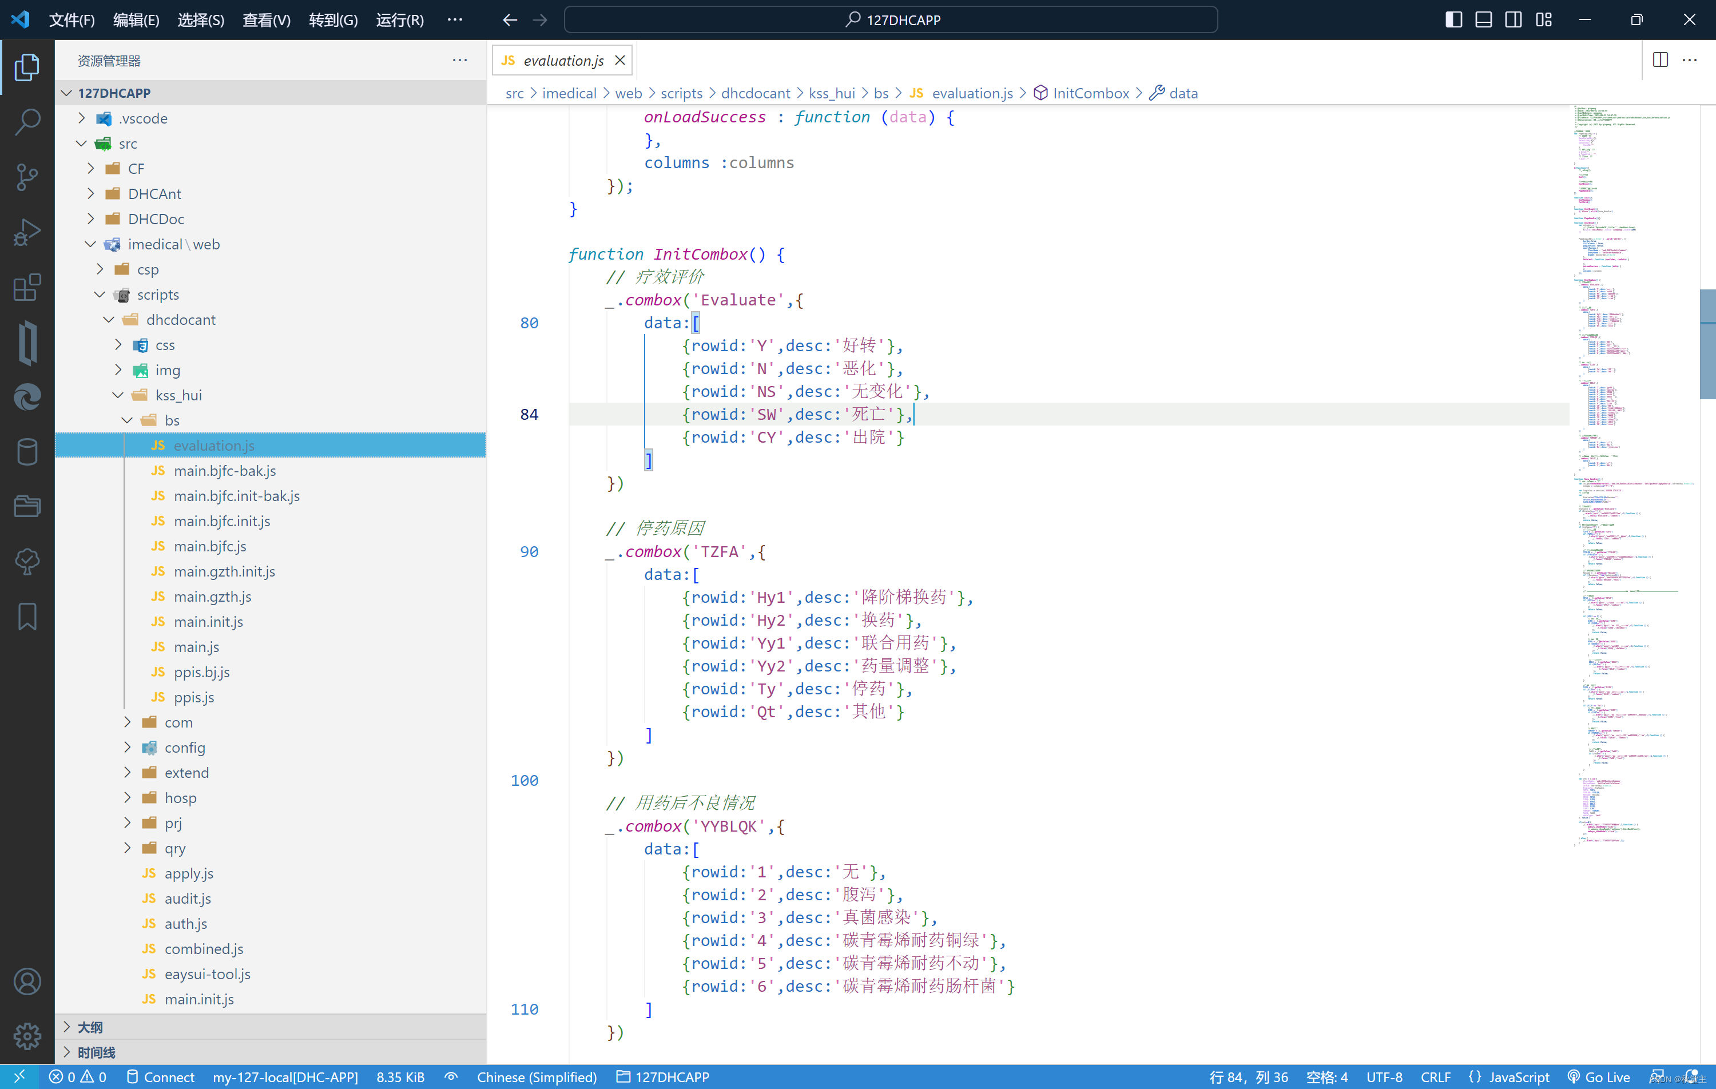This screenshot has width=1716, height=1089.
Task: Open the Search view in activity bar
Action: (27, 122)
